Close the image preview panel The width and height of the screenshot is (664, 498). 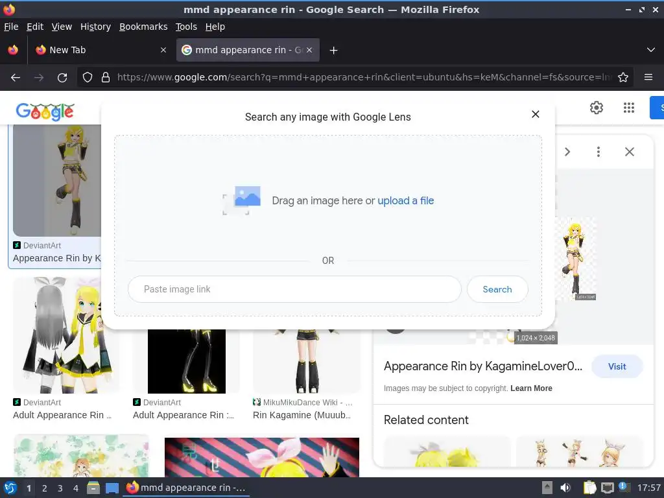pos(629,152)
